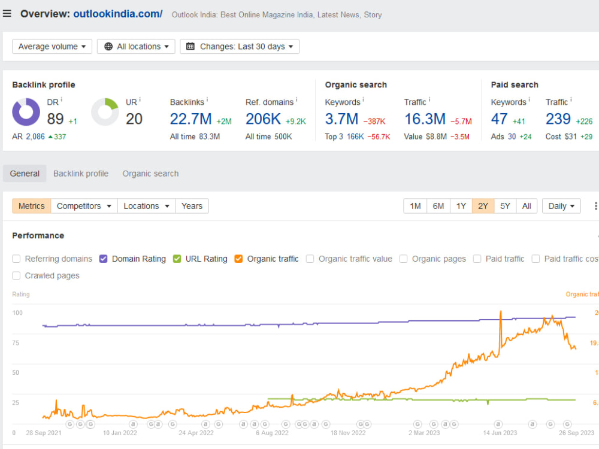Click the calendar icon in Changes filter
This screenshot has height=449, width=599.
point(190,47)
